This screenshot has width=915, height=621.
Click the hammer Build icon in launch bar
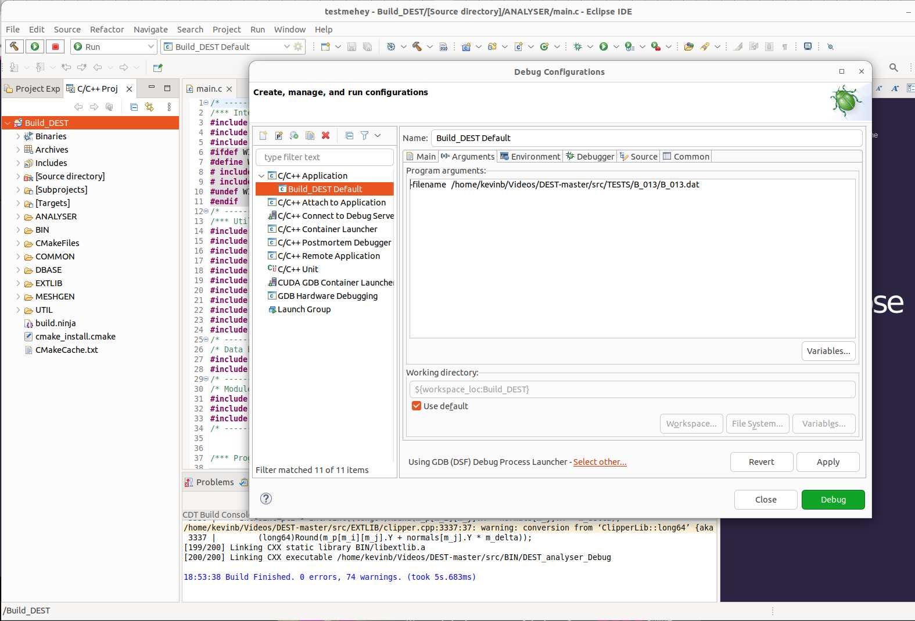pyautogui.click(x=15, y=46)
